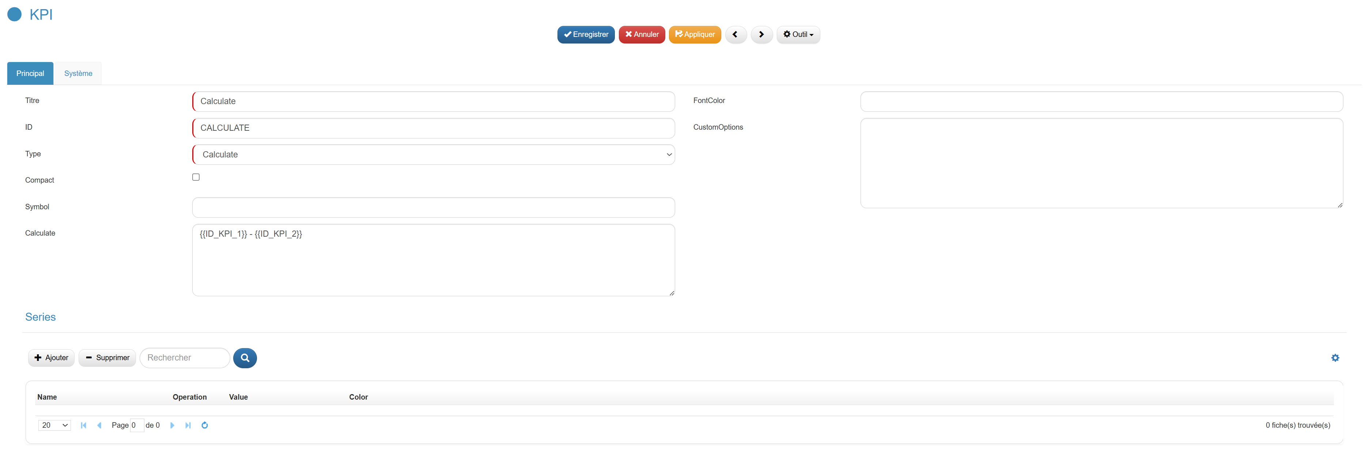
Task: Open the Type dropdown
Action: tap(434, 155)
